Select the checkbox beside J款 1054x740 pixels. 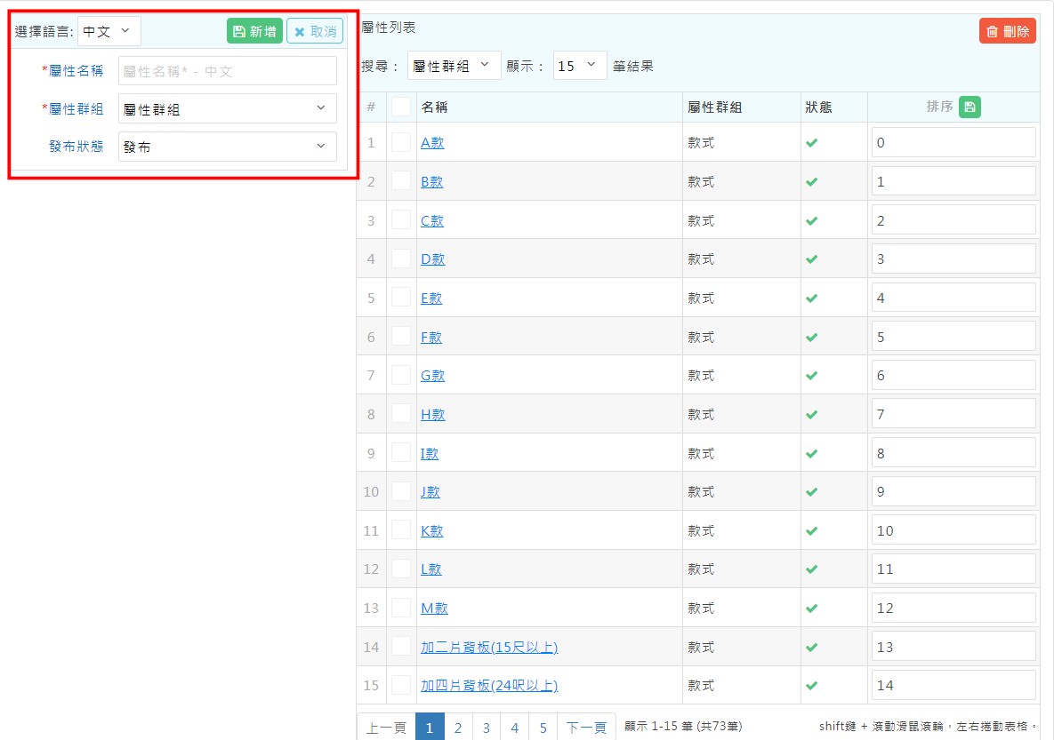click(401, 491)
